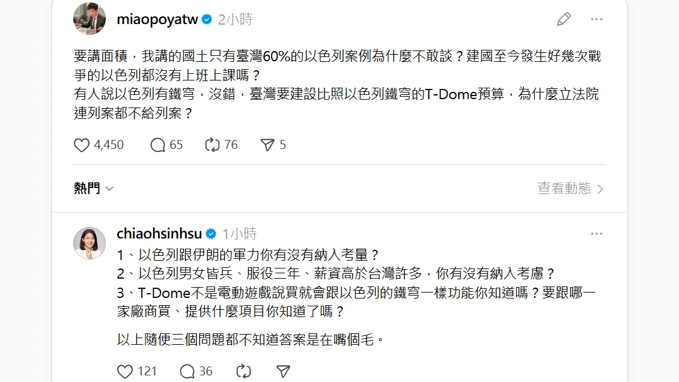Like the miaopoyatw post

pyautogui.click(x=82, y=145)
